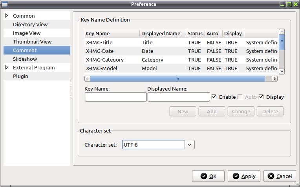The image size is (300, 187).
Task: Click the Date displayed name cell
Action: [147, 51]
